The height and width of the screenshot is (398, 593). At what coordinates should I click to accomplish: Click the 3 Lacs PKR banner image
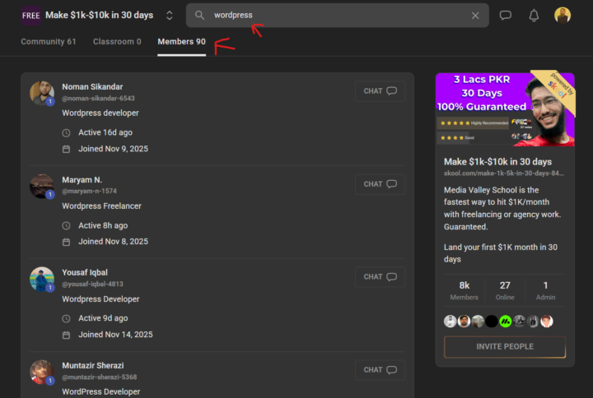504,109
